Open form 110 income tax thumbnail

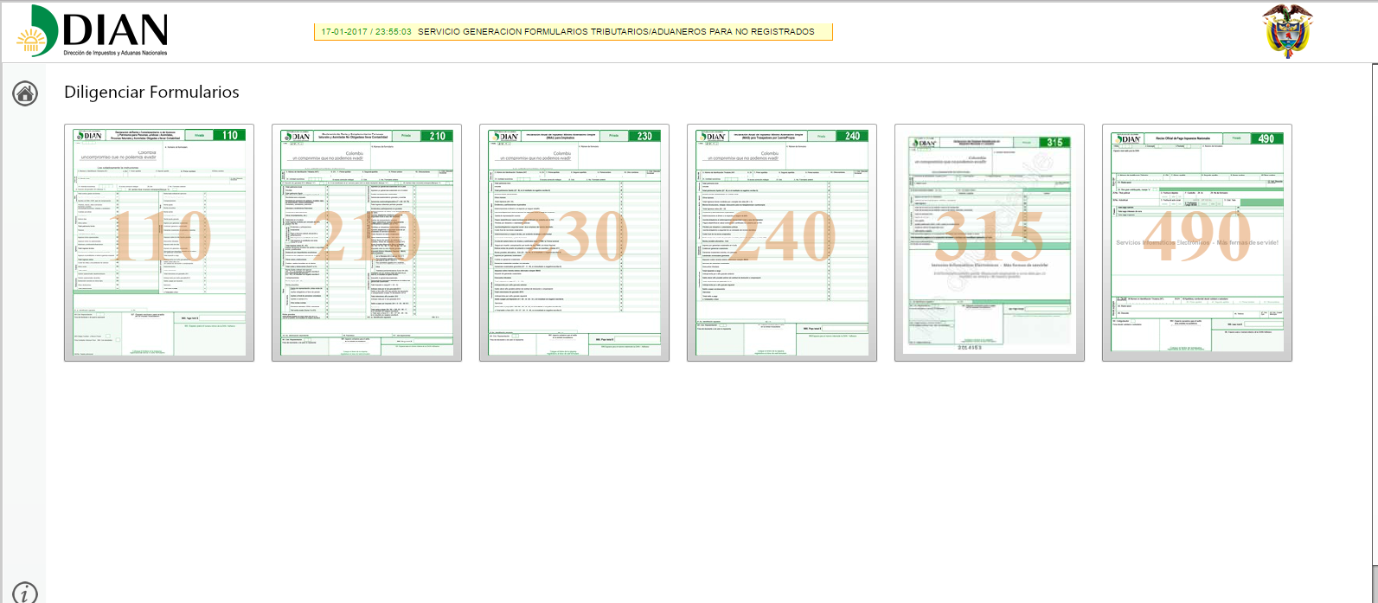159,242
